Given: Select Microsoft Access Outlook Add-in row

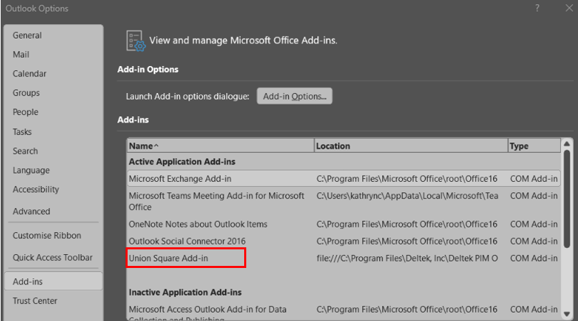Looking at the screenshot, I should pyautogui.click(x=343, y=312).
